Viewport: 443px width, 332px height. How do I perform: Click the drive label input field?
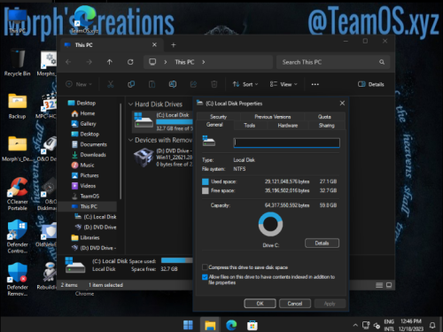point(286,143)
